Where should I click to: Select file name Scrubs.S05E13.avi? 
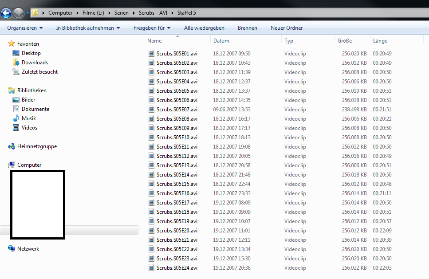[177, 165]
